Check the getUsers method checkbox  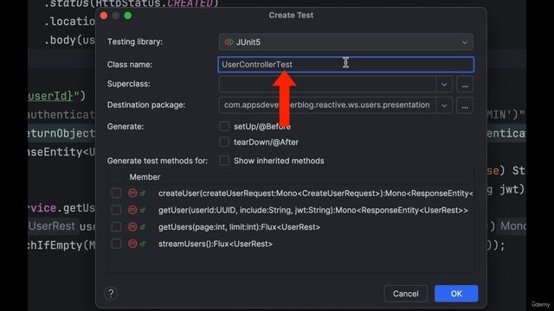point(116,226)
